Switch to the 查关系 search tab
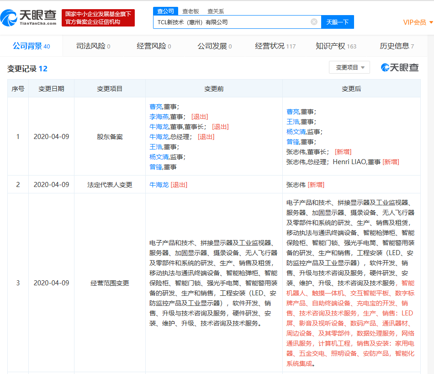 pos(216,11)
